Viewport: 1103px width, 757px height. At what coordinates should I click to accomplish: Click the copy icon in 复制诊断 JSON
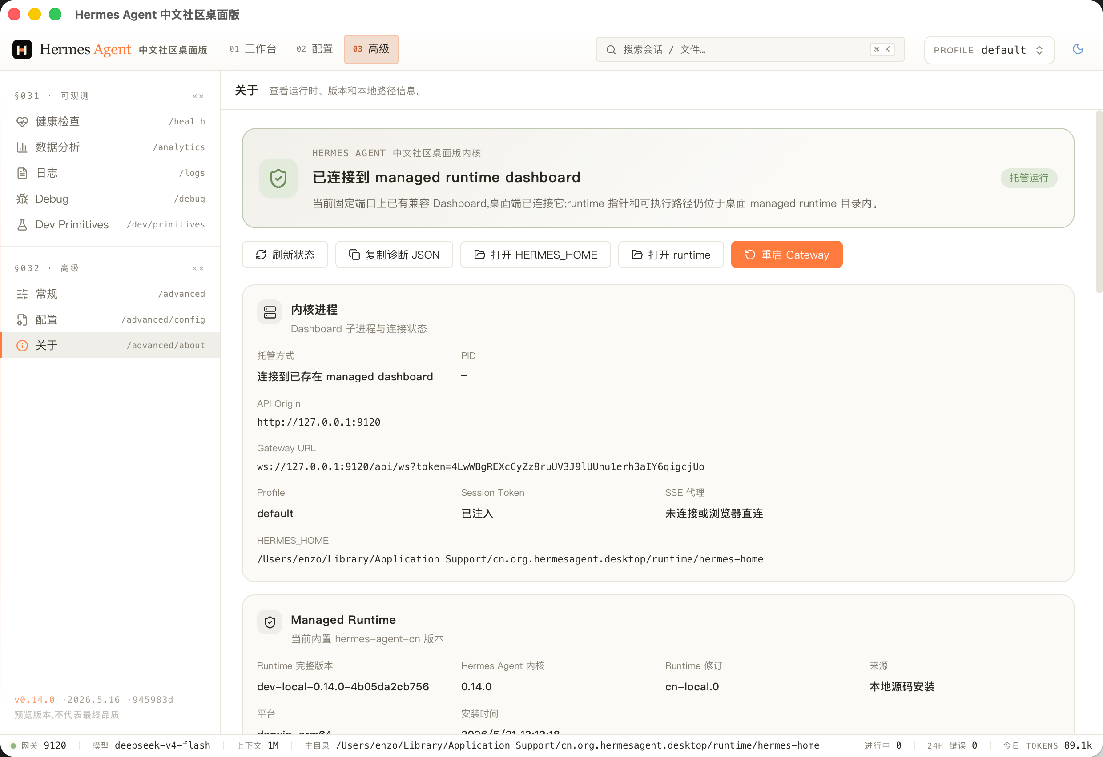pos(354,255)
